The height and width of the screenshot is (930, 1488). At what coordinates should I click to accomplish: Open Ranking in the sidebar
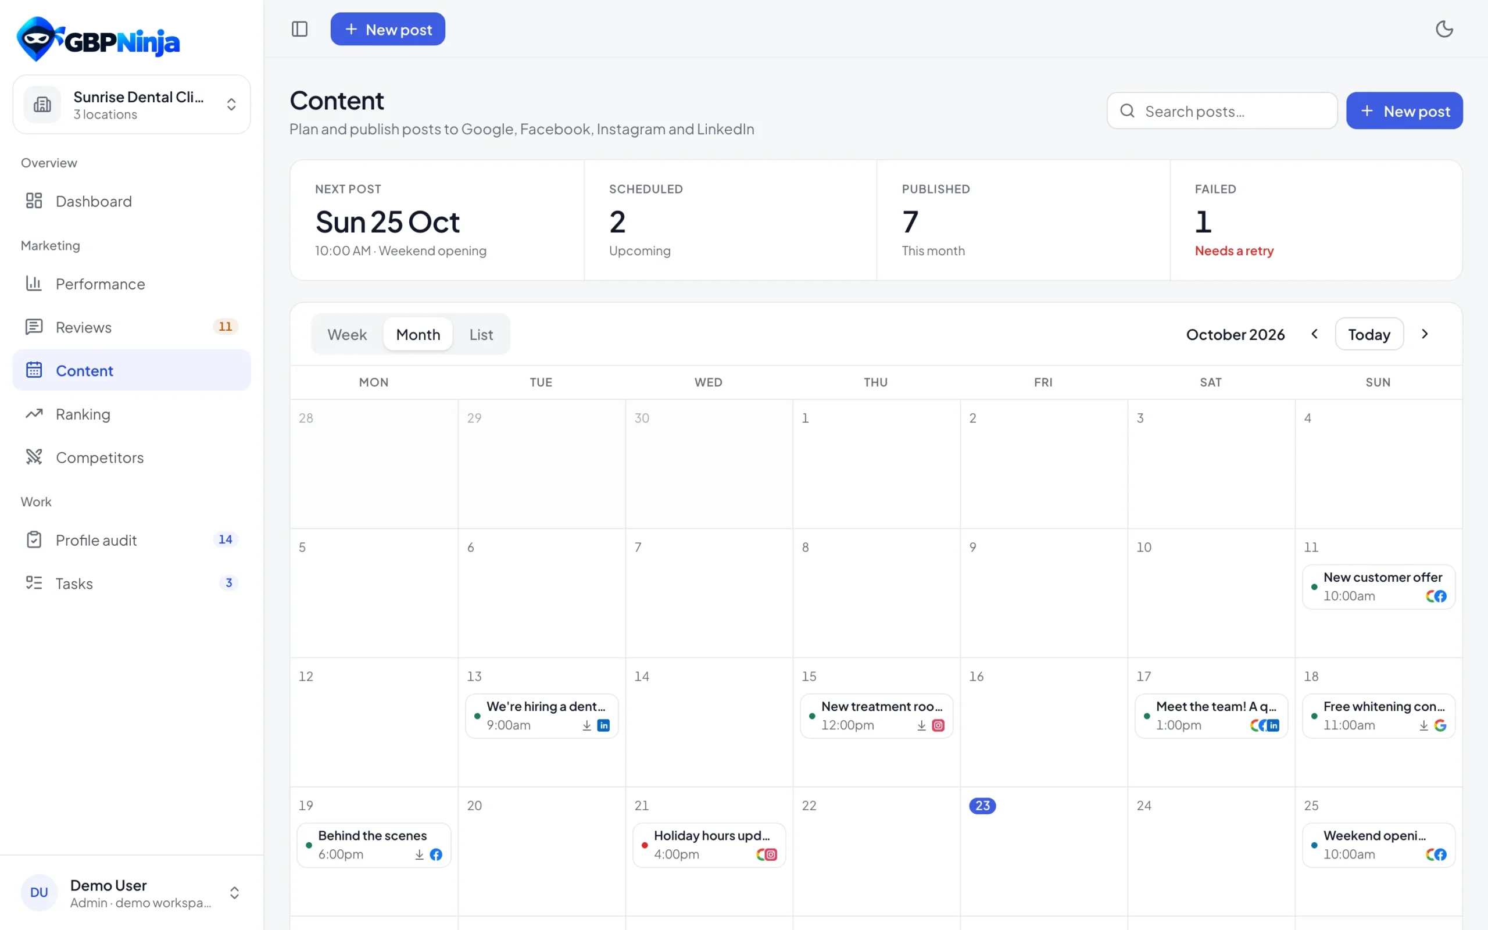[x=131, y=414]
